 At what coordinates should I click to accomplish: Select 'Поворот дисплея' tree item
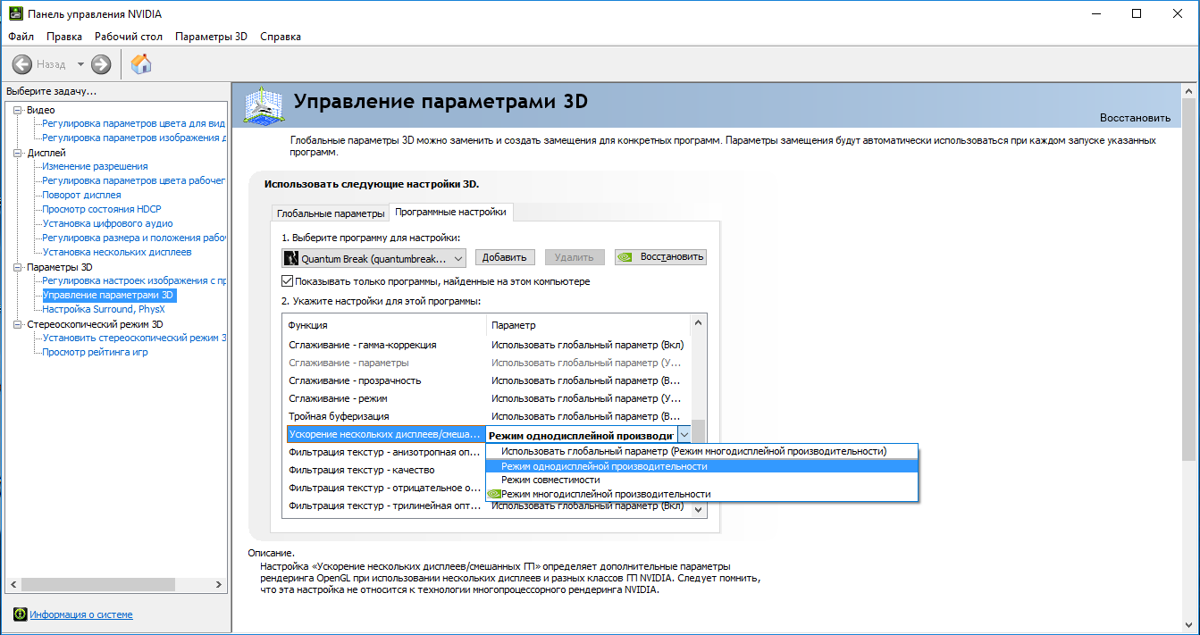coord(81,195)
